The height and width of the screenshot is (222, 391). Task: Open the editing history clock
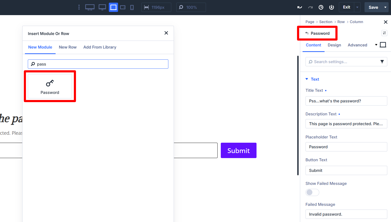pyautogui.click(x=321, y=7)
